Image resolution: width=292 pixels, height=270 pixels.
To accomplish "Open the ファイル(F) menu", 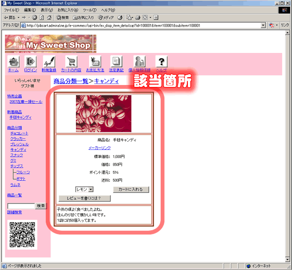I will click(x=12, y=10).
